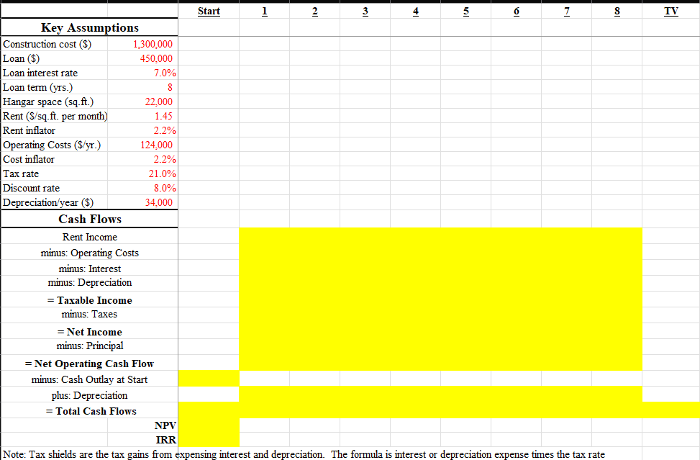Screen dimensions: 700x460
Task: Select the year 4 column header
Action: click(416, 12)
